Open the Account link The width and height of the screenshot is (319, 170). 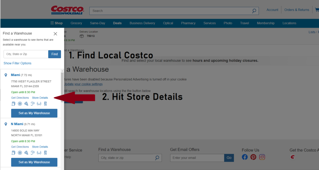(272, 10)
